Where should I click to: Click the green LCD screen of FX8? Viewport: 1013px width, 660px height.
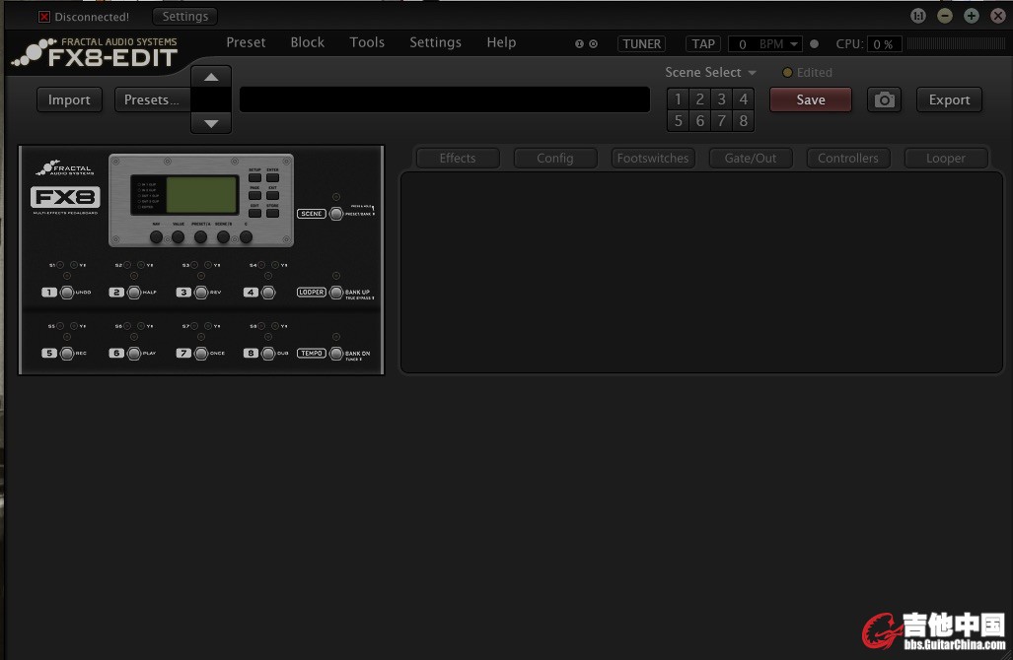click(x=201, y=194)
